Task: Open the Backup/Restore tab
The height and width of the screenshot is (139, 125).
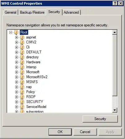Action: pyautogui.click(x=32, y=12)
